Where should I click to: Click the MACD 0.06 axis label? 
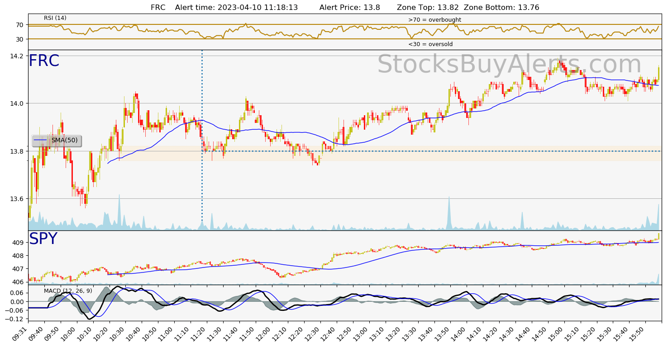coord(17,293)
